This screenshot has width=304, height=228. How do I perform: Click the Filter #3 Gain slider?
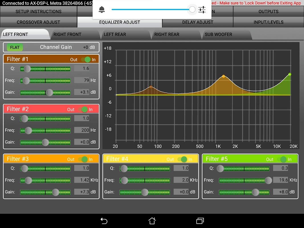point(45,192)
